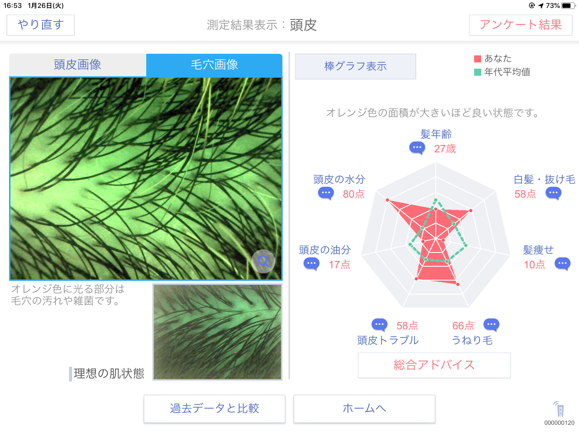
Task: Open the 頭皮トラブル info speech bubble
Action: pyautogui.click(x=379, y=325)
